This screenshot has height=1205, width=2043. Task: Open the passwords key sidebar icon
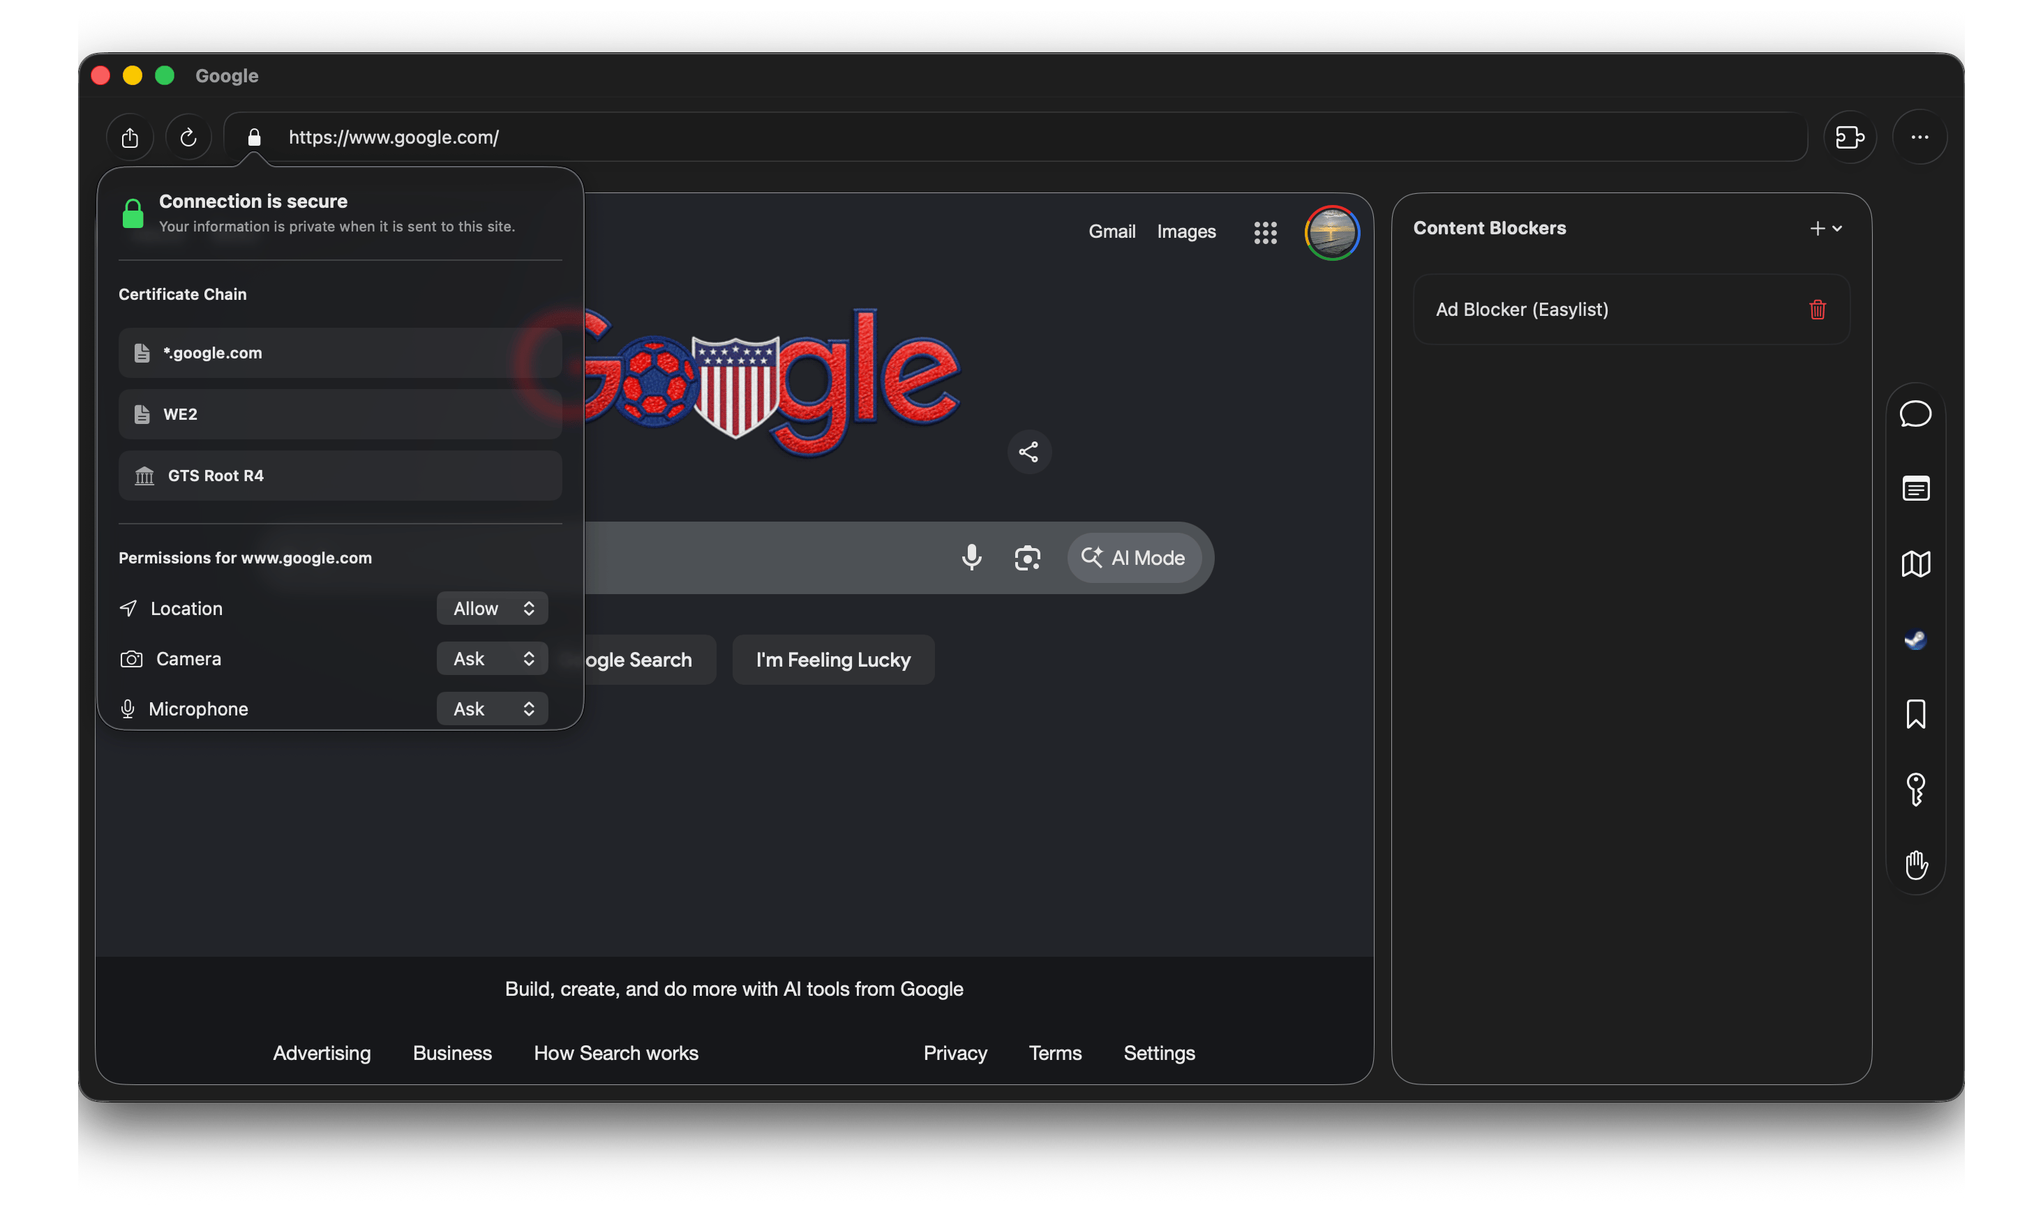[1915, 789]
